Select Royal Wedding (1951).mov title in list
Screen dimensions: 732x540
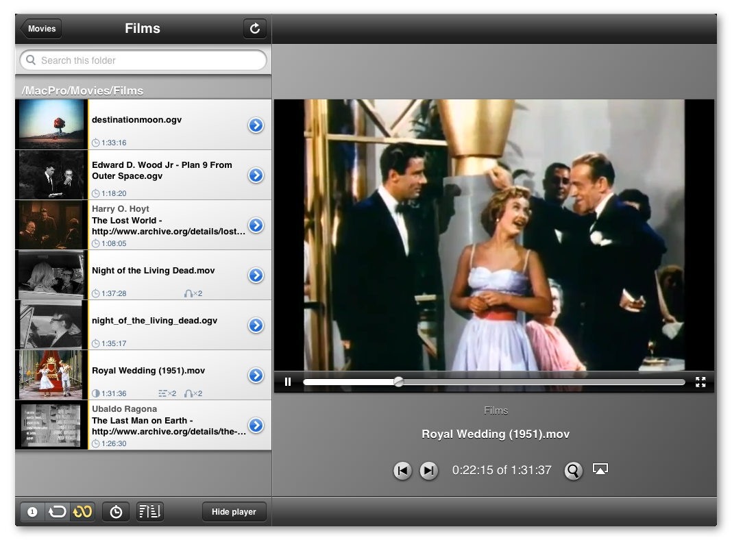(x=149, y=371)
